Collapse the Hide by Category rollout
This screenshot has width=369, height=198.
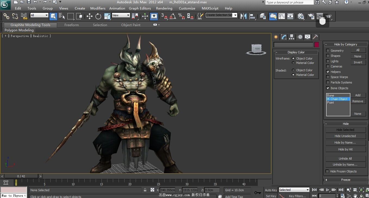(345, 44)
